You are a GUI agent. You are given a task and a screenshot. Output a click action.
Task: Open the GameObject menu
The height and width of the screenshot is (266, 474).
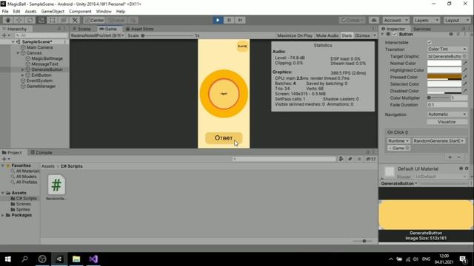[x=53, y=12]
